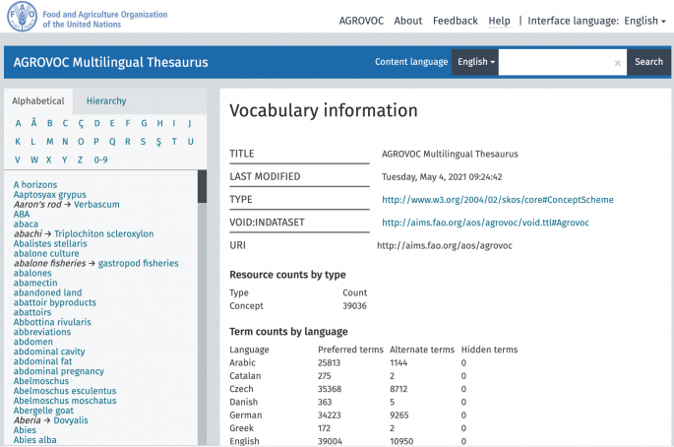The width and height of the screenshot is (674, 447).
Task: Open the 'abandoned land' term
Action: pyautogui.click(x=47, y=292)
